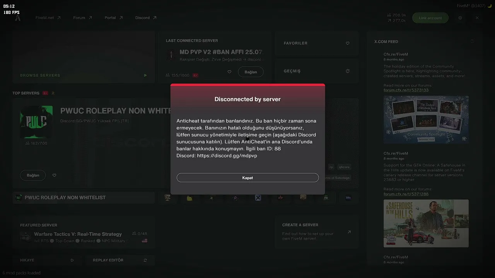Image resolution: width=495 pixels, height=278 pixels.
Task: Open forum link forum.cfx.re/t/5371288
Action: click(406, 194)
